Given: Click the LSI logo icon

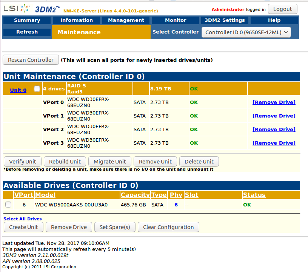Looking at the screenshot, I should point(17,8).
